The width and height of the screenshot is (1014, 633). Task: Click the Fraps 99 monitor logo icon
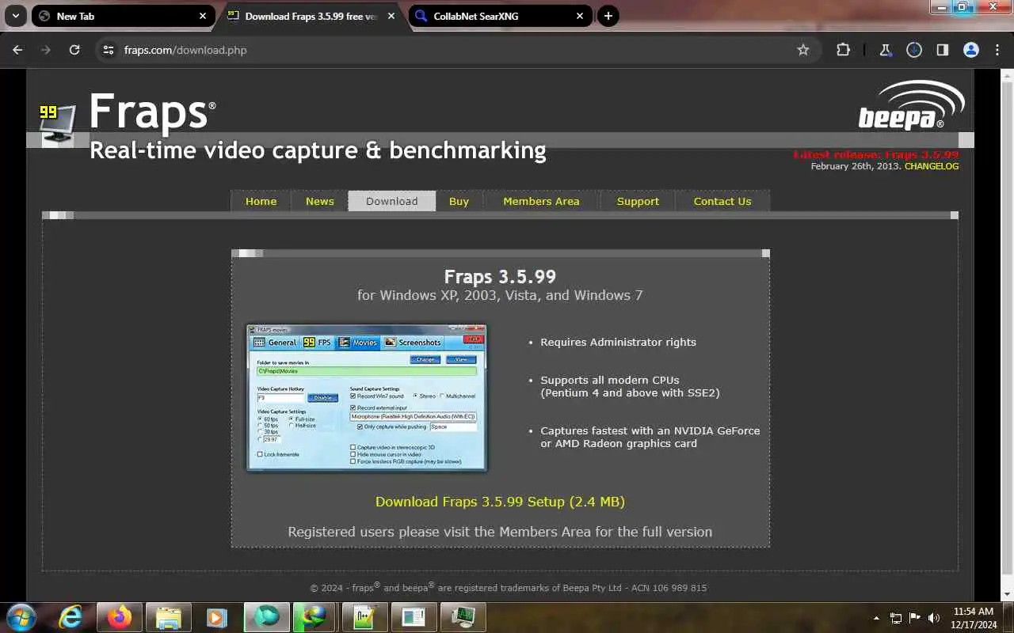pyautogui.click(x=58, y=123)
